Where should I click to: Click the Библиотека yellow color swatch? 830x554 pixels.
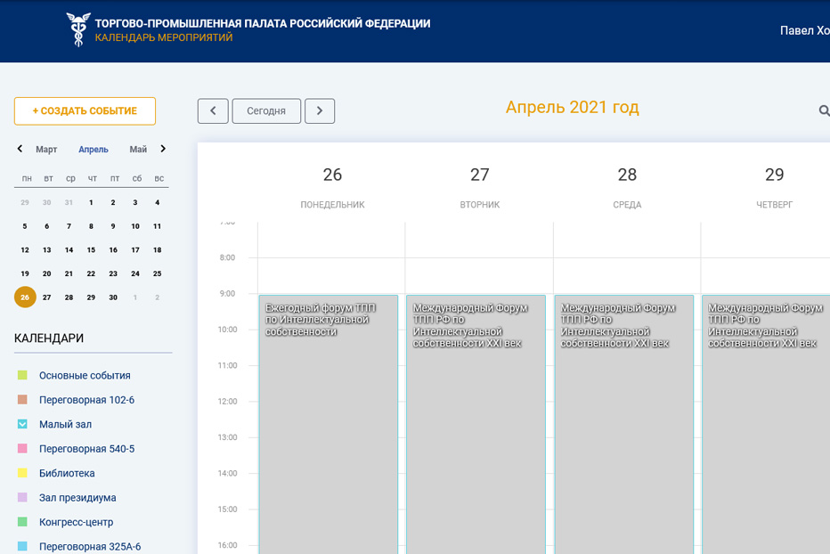[x=22, y=473]
